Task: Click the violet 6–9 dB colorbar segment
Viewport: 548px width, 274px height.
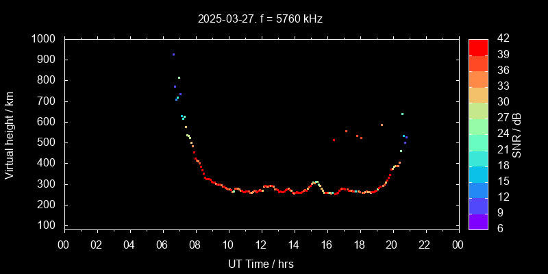Action: click(x=478, y=221)
